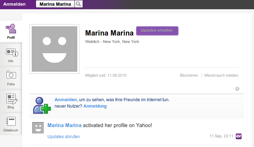Viewport: 254px width, 147px height.
Task: Click the Mitglied seit: 11.09.2010 text
Action: tap(106, 75)
